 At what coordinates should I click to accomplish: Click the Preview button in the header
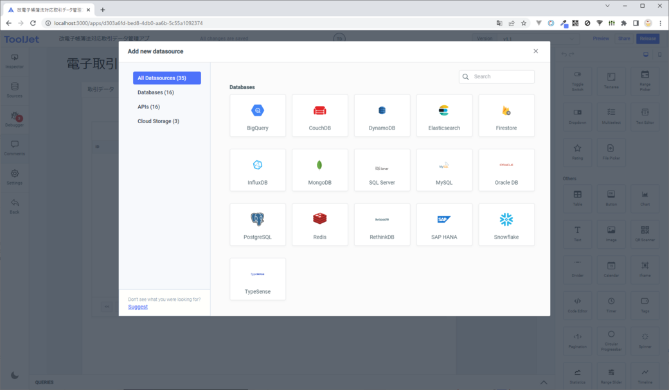coord(601,38)
